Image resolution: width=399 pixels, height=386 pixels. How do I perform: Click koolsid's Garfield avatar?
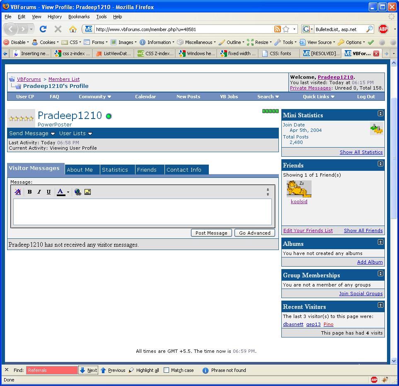pyautogui.click(x=299, y=189)
